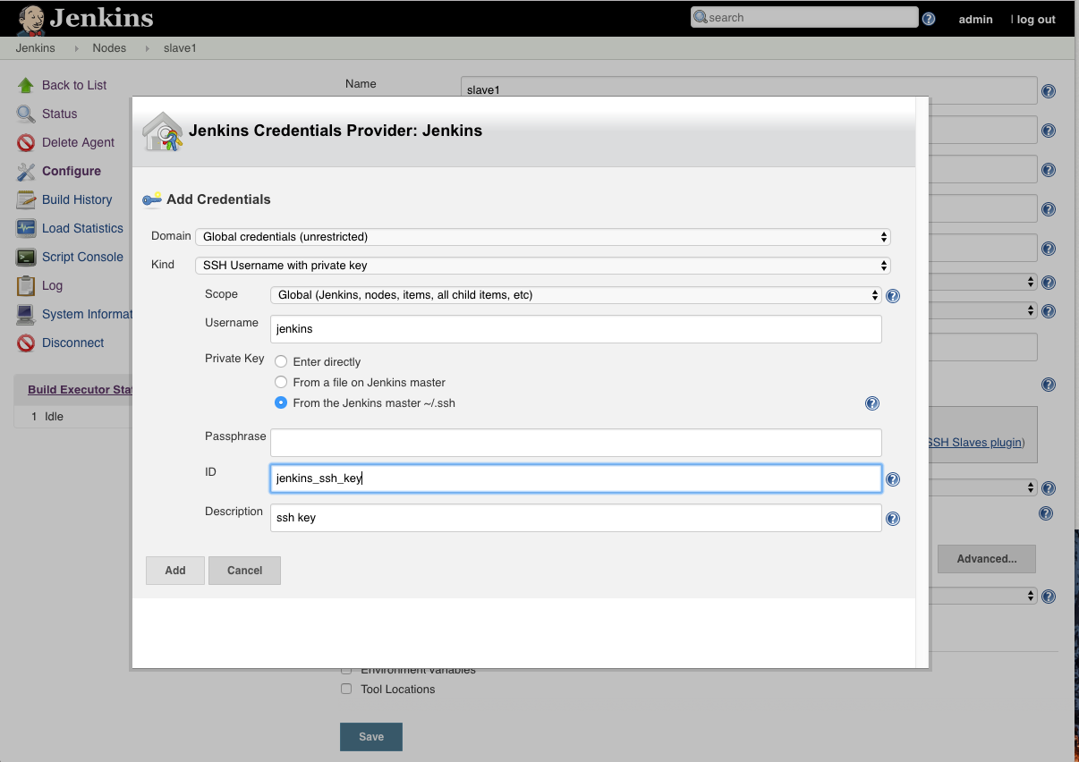Open help icon beside the Name field
Screen dimensions: 1079x762
pos(1049,91)
